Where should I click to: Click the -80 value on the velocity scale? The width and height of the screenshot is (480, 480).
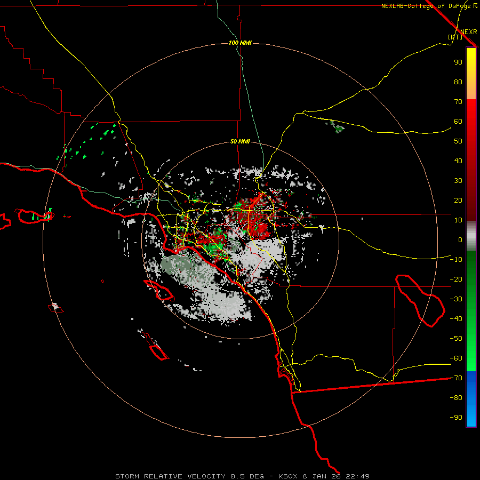456,398
